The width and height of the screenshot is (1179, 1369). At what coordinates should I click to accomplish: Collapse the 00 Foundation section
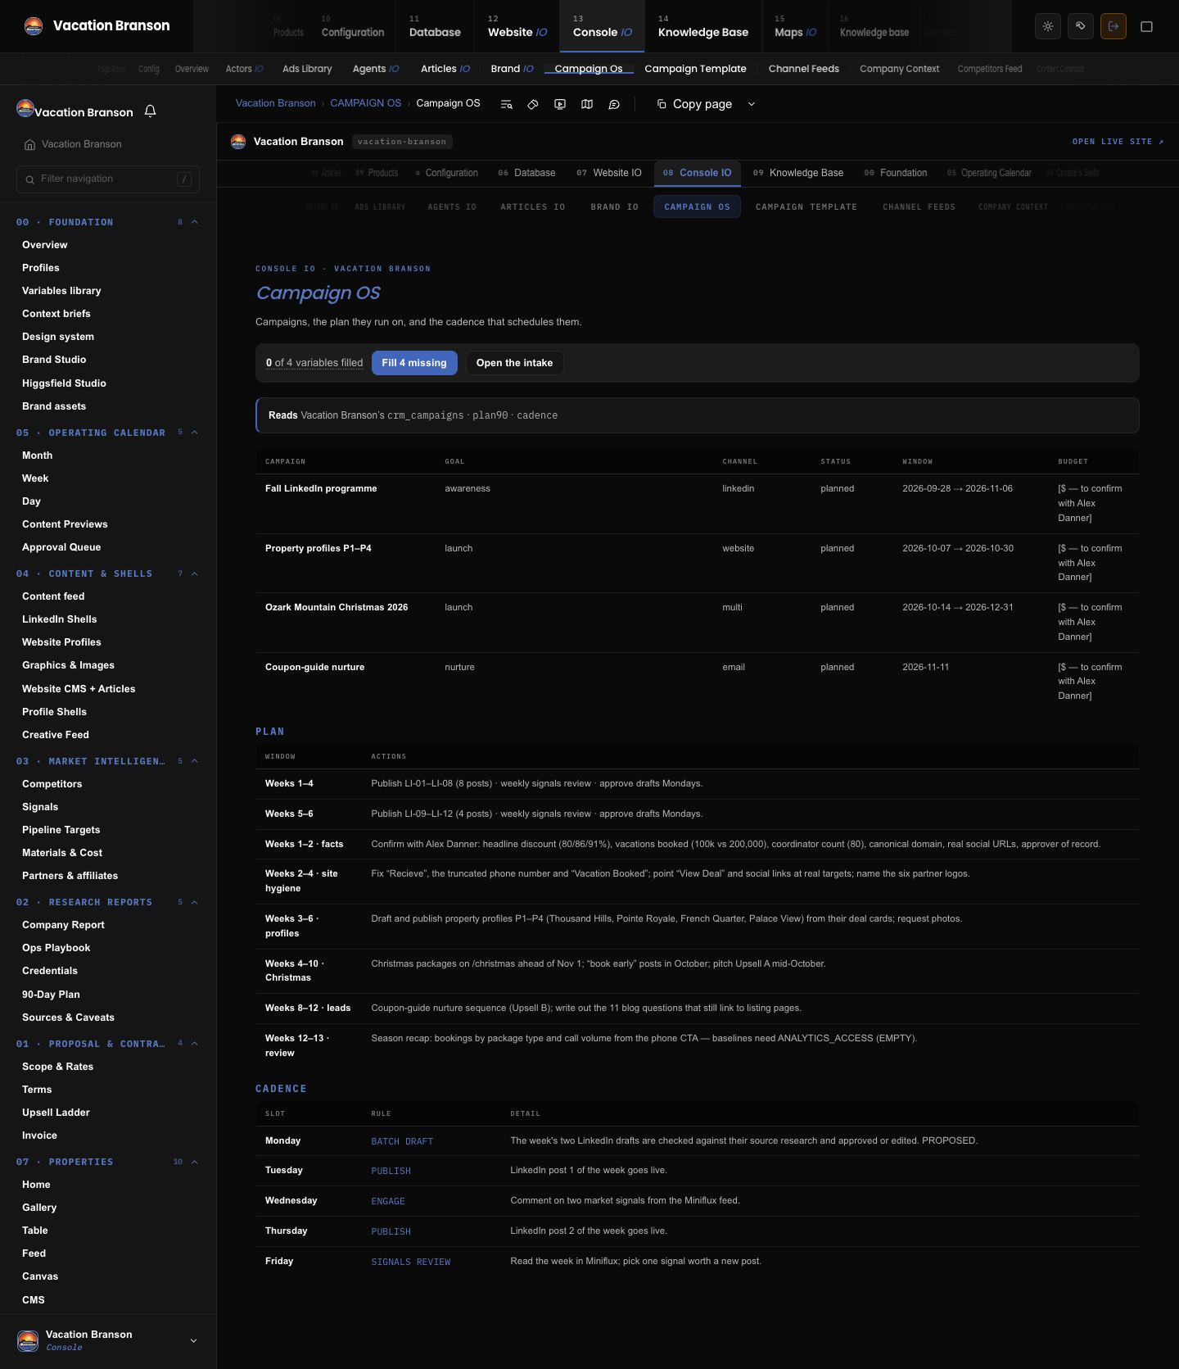point(195,222)
